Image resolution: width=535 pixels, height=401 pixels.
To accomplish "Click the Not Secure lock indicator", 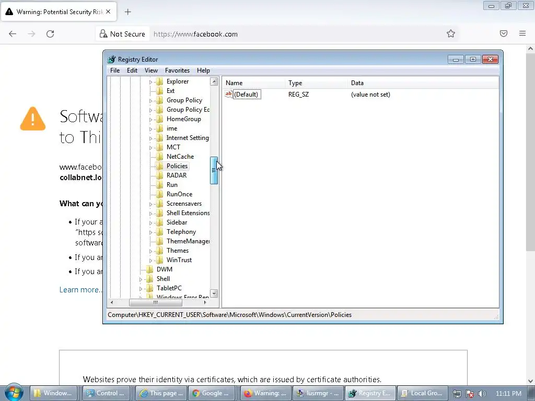I will pos(122,34).
